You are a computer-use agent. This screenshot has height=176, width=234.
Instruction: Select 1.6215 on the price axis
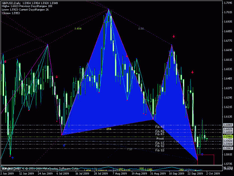[228, 107]
